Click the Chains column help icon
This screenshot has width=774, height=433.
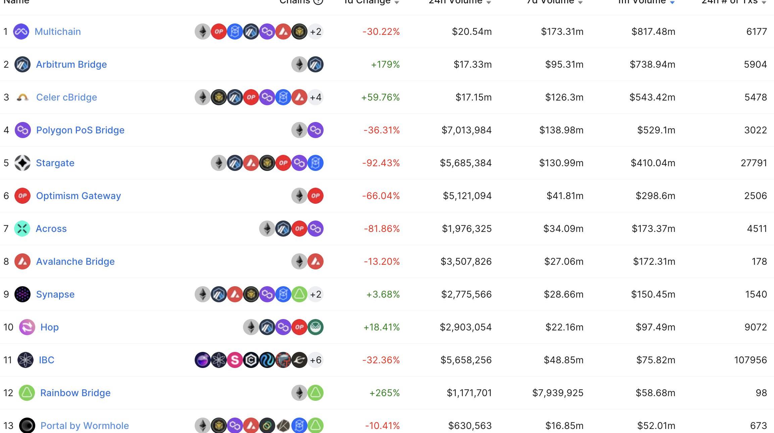[x=318, y=2]
